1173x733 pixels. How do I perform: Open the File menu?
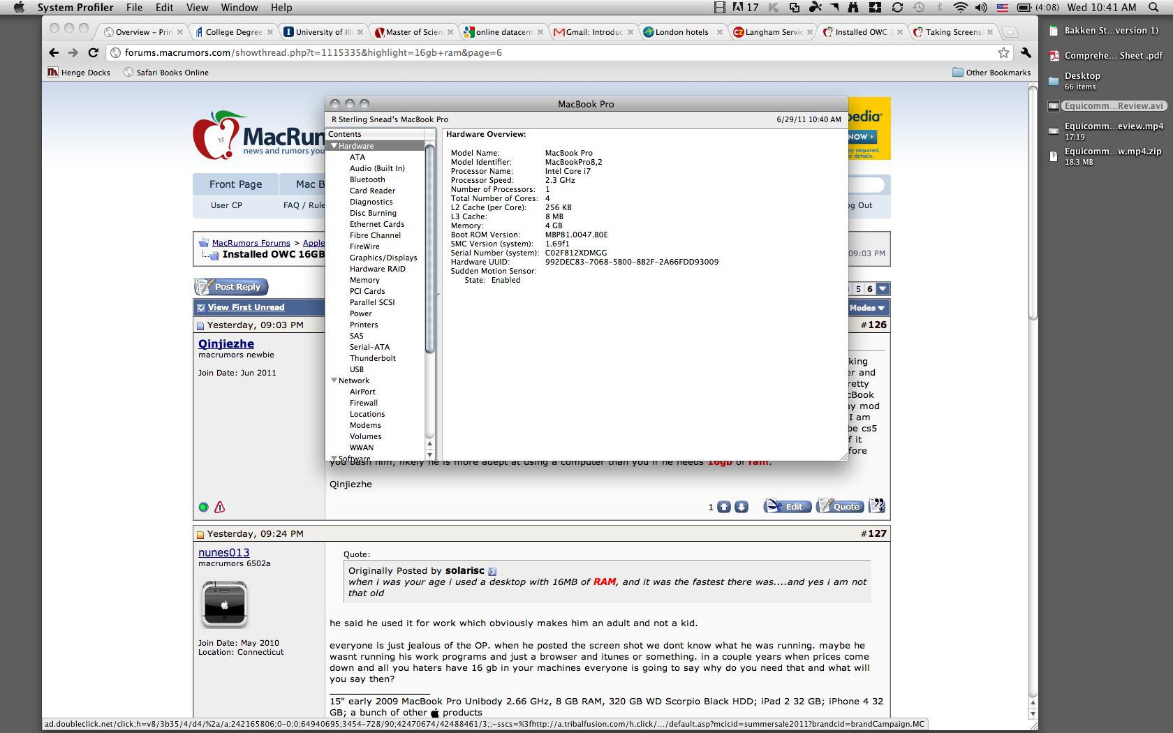click(134, 8)
